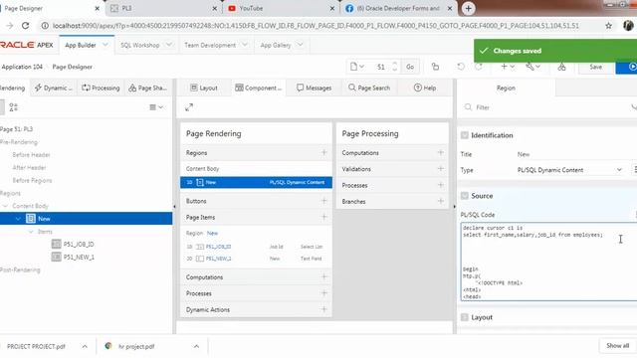Open the Shared Components icon
The image size is (637, 358).
(x=561, y=67)
